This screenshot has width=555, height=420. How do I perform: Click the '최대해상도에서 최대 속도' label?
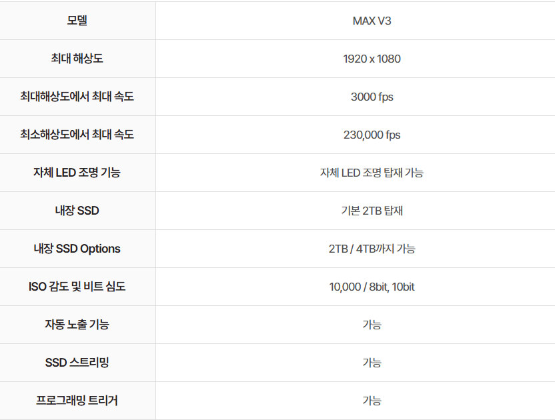(77, 97)
